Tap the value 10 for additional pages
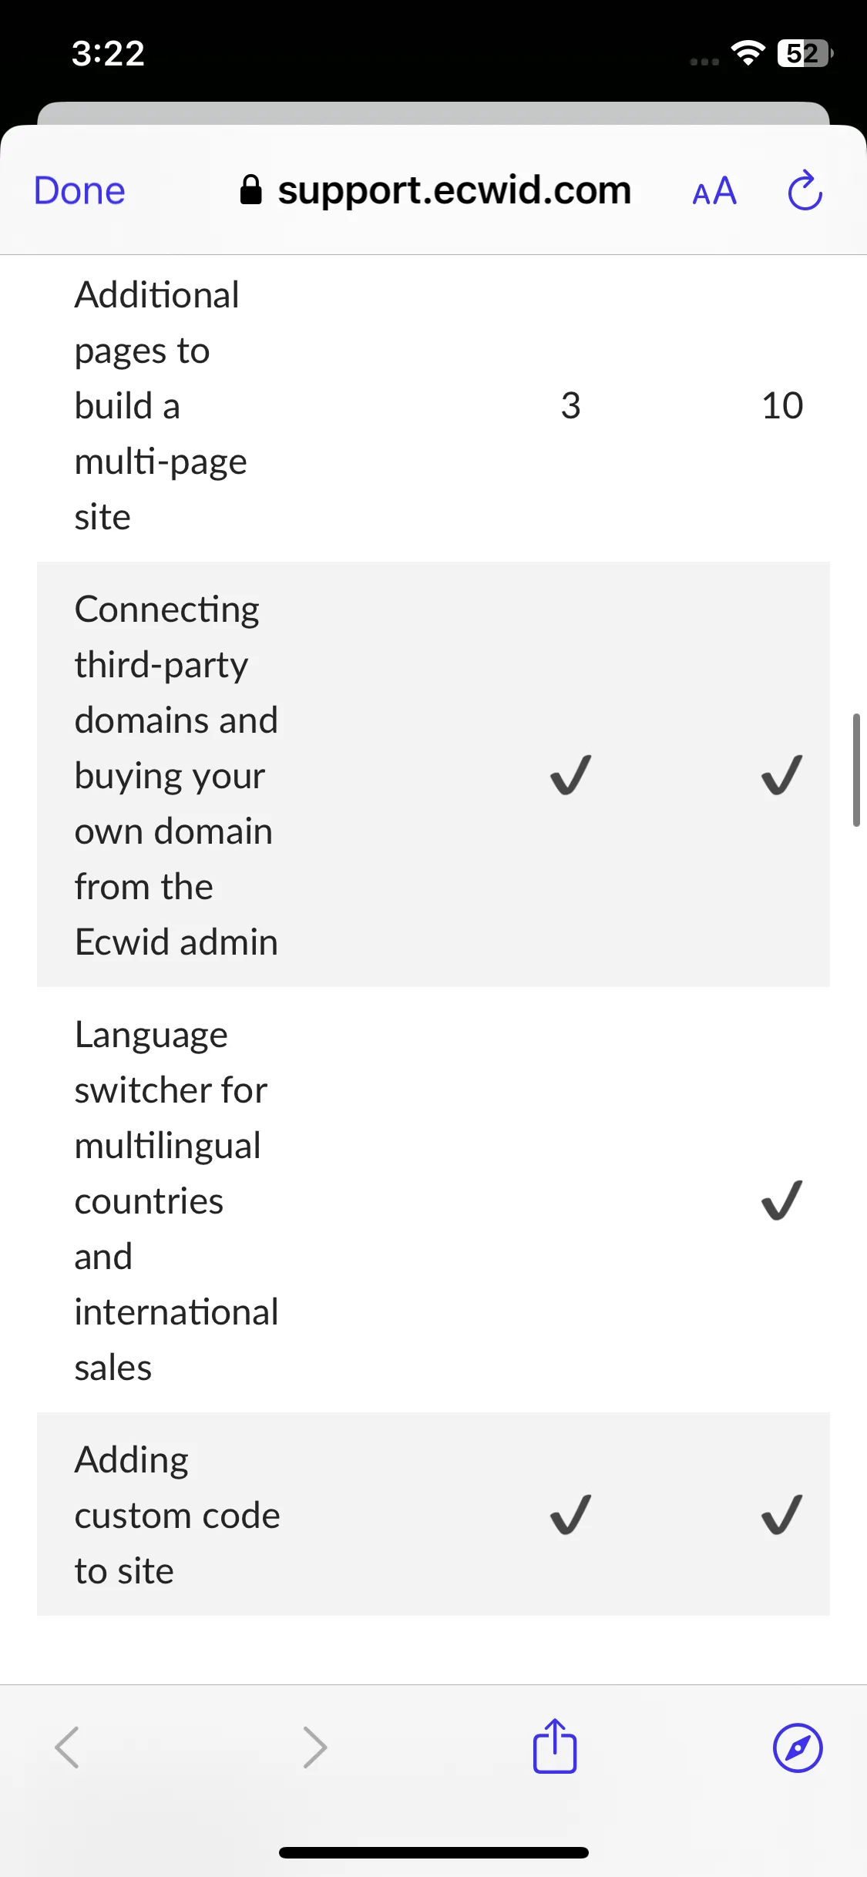The height and width of the screenshot is (1877, 867). 782,405
